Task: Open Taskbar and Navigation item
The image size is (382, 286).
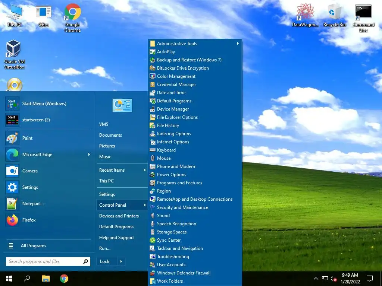Action: point(195,248)
